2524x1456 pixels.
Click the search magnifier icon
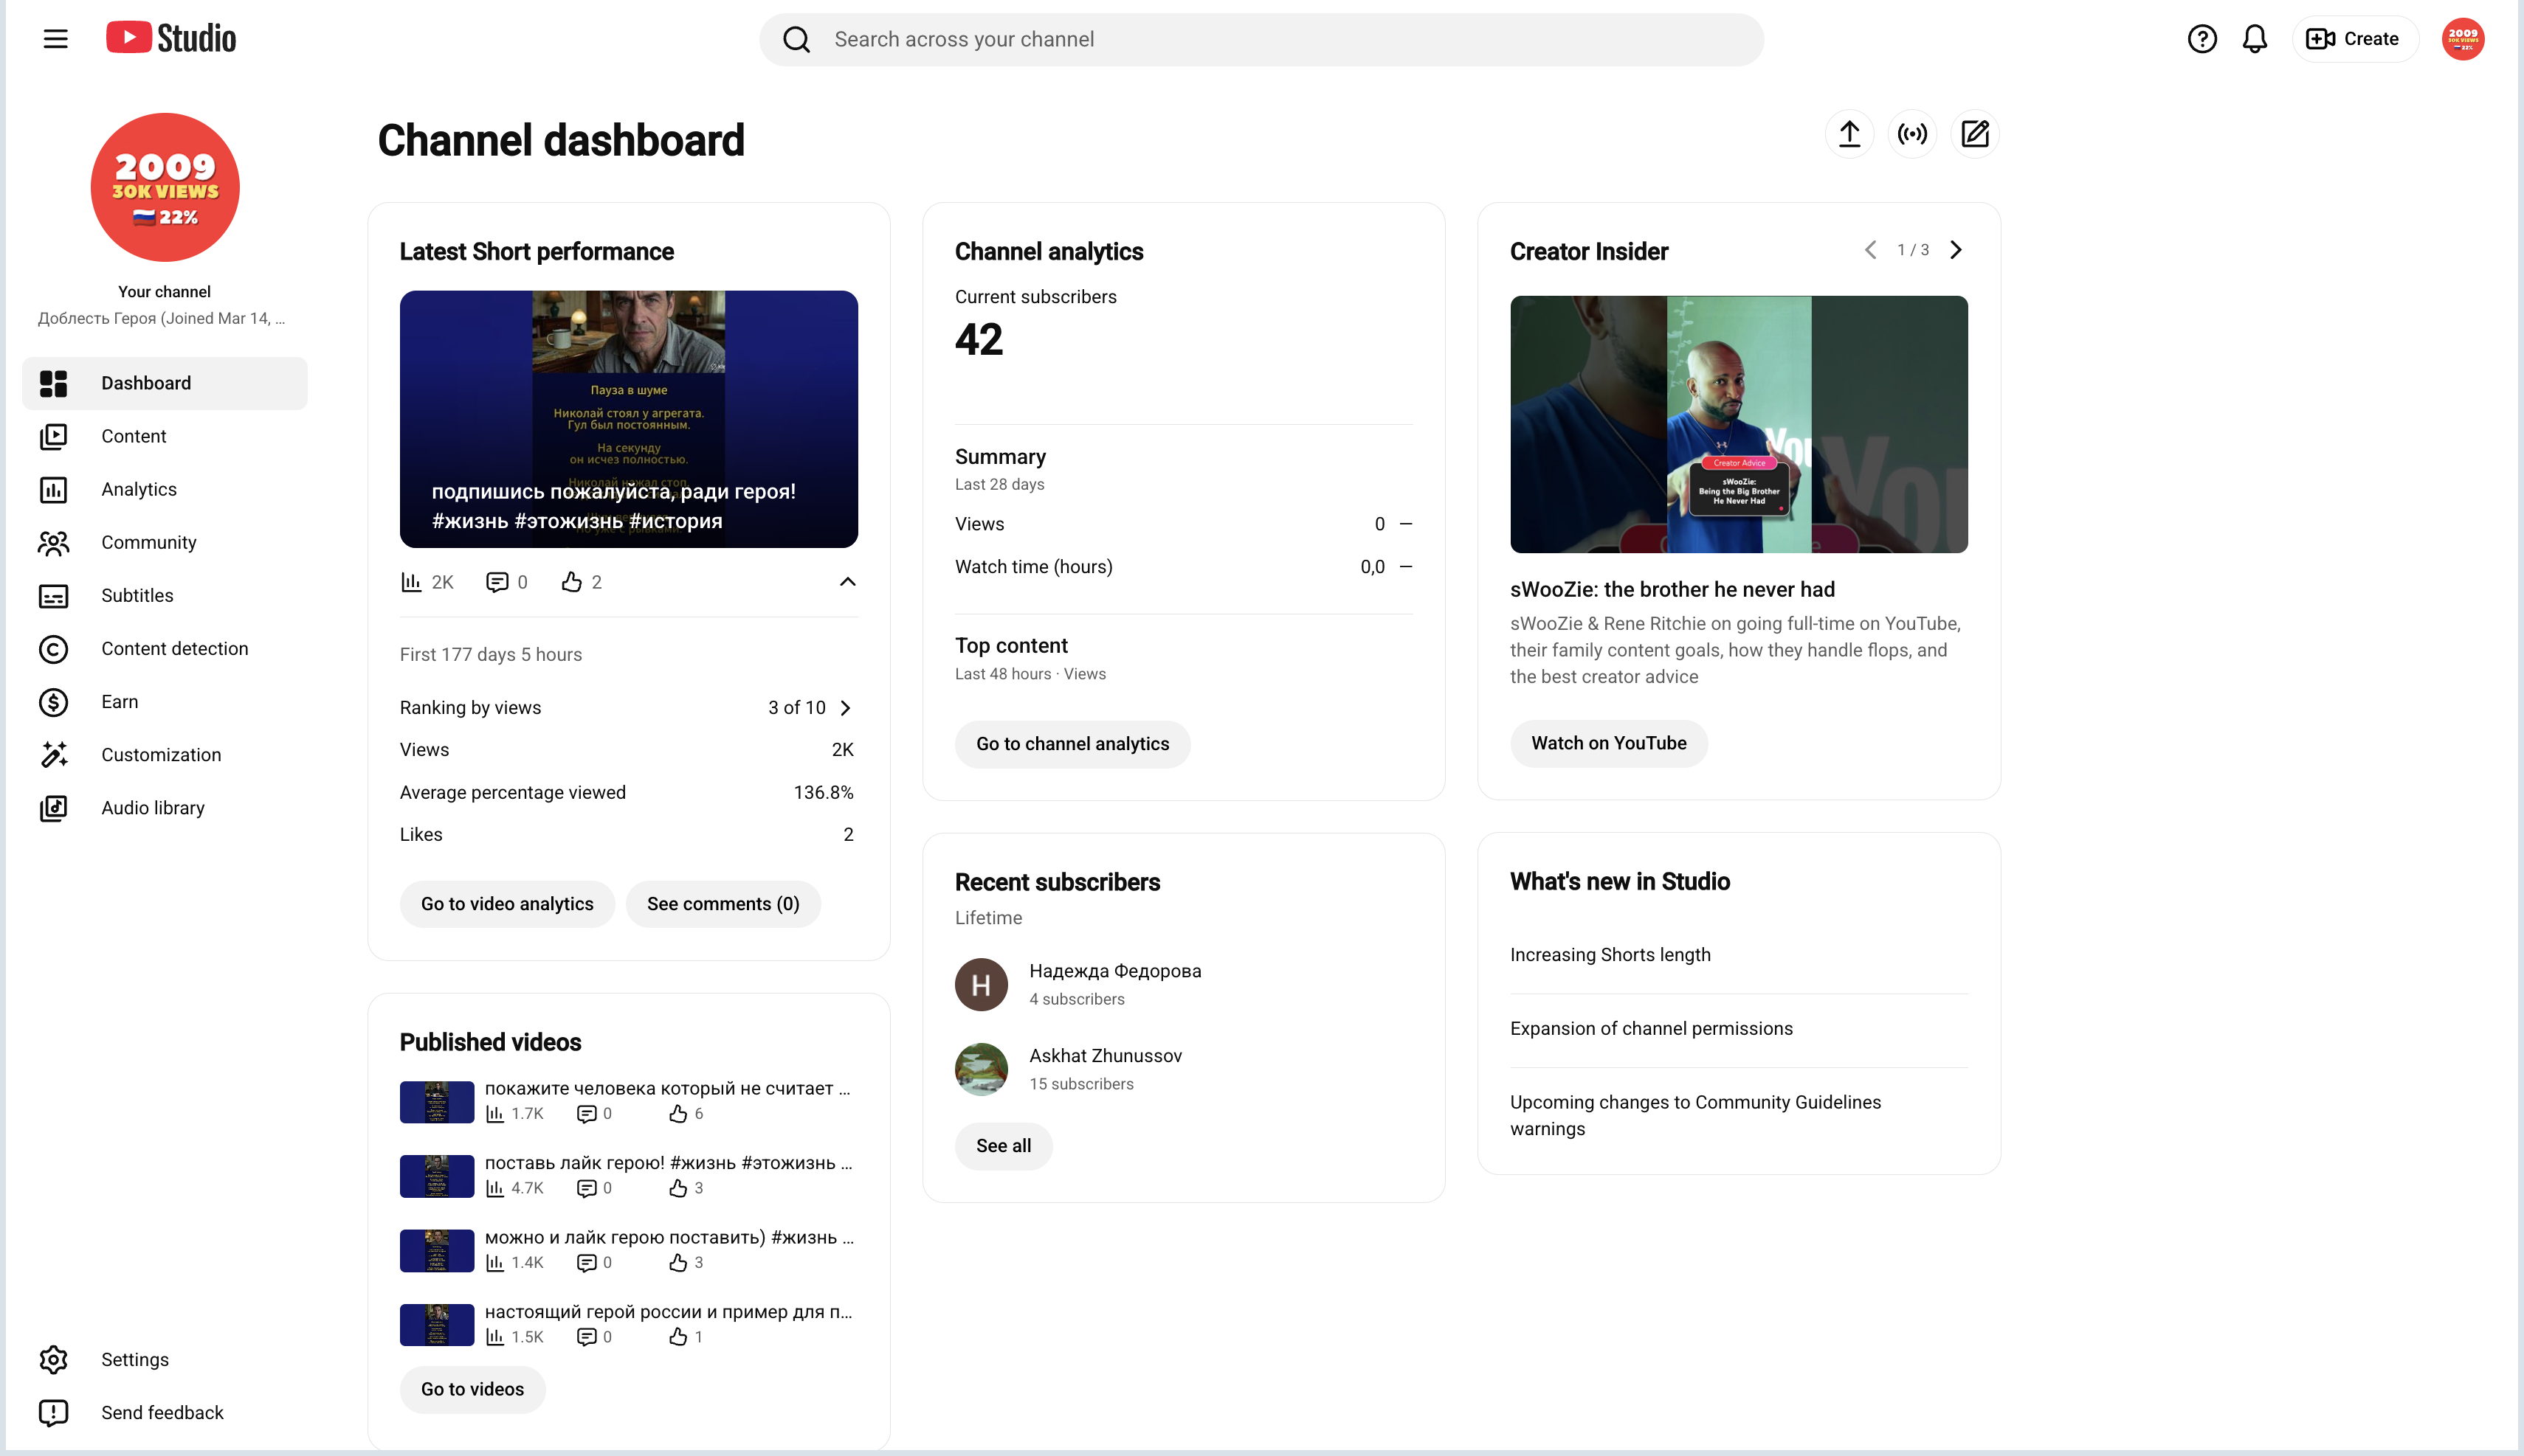[x=796, y=39]
